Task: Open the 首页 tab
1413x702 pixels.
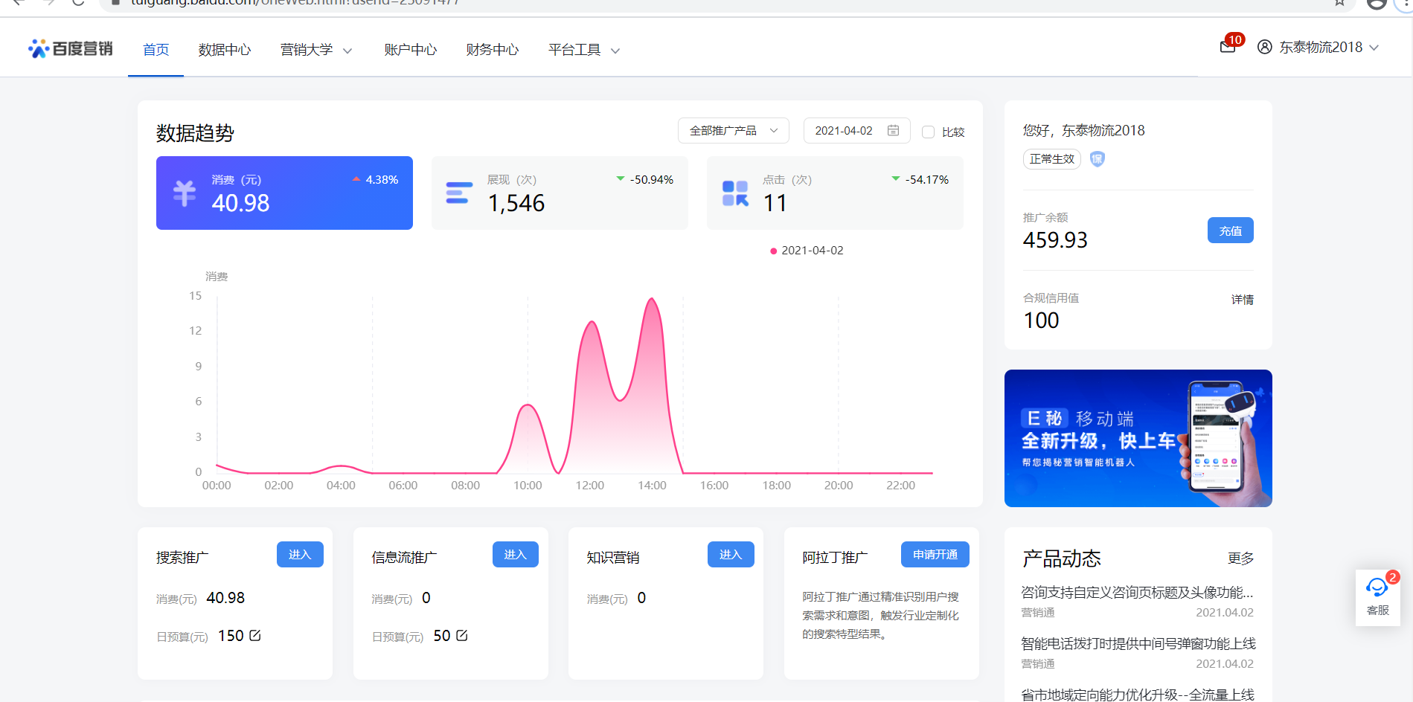Action: pos(156,50)
